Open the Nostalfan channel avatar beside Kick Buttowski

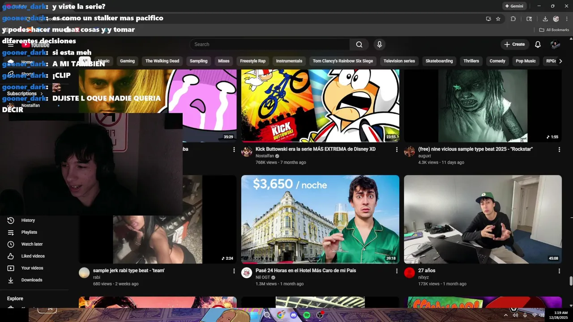tap(247, 152)
